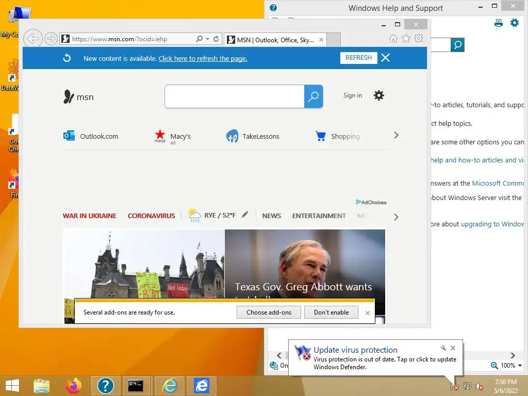The width and height of the screenshot is (528, 396).
Task: Select WAR IN UKRAINE tab
Action: click(90, 216)
